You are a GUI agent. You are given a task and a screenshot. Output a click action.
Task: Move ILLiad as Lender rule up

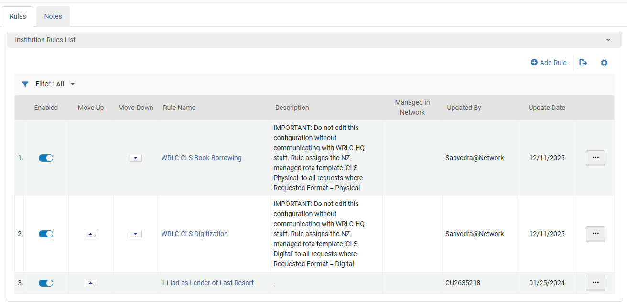pyautogui.click(x=91, y=283)
